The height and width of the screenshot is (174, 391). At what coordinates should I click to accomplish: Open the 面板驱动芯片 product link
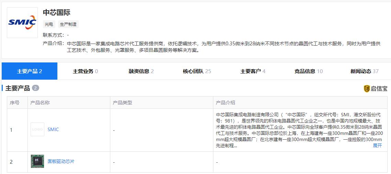pyautogui.click(x=61, y=161)
